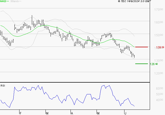The height and width of the screenshot is (115, 165).
Task: Click the A month marker on time axis
Action: tap(72, 113)
